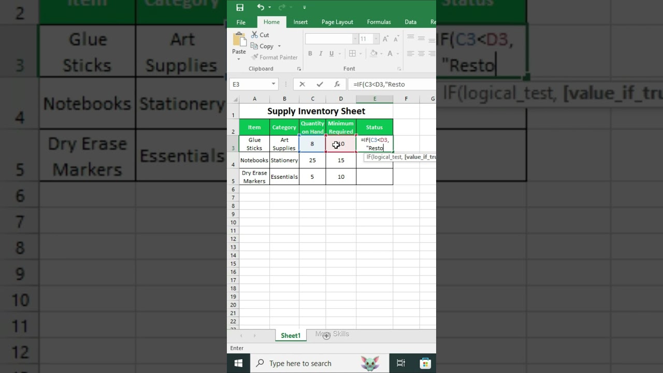Confirm the formula with the checkmark
The image size is (663, 373).
pos(320,84)
